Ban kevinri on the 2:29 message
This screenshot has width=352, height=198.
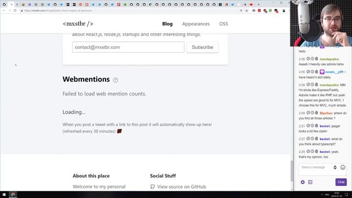[308, 152]
